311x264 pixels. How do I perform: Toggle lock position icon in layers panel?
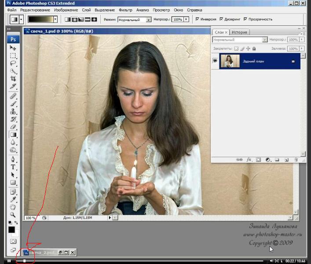(248, 48)
